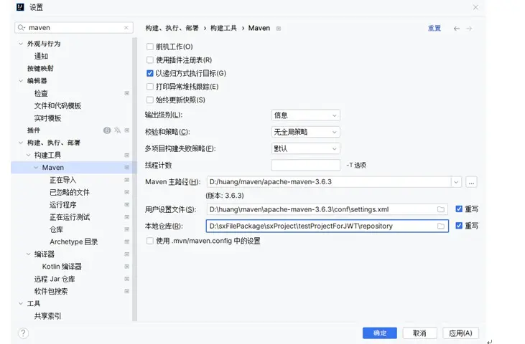Click the ... browse button for Maven path
Viewport: 525px width, 344px height.
(471, 182)
